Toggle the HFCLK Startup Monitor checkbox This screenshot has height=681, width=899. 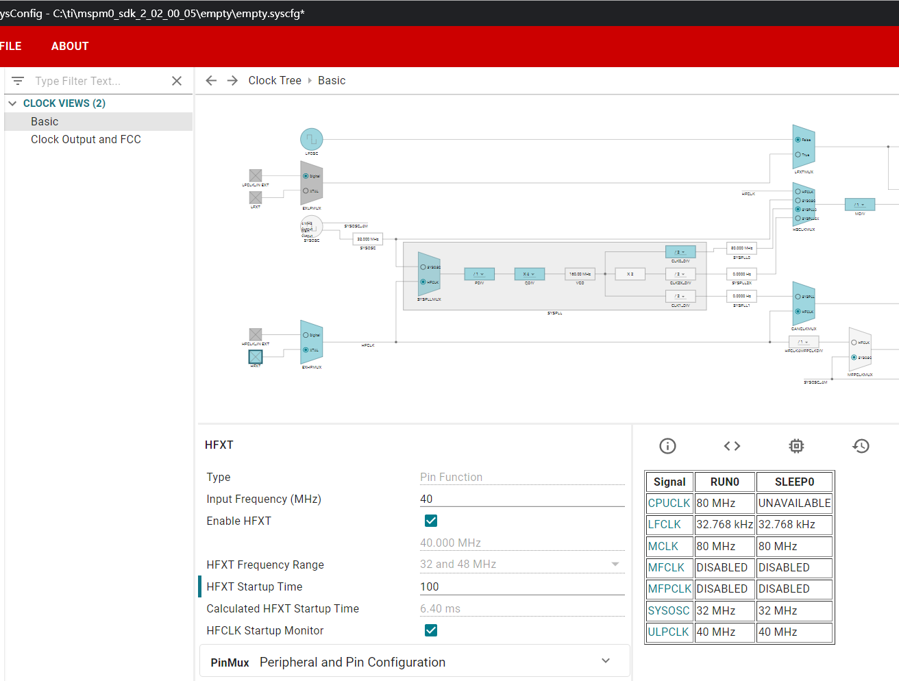click(x=431, y=630)
